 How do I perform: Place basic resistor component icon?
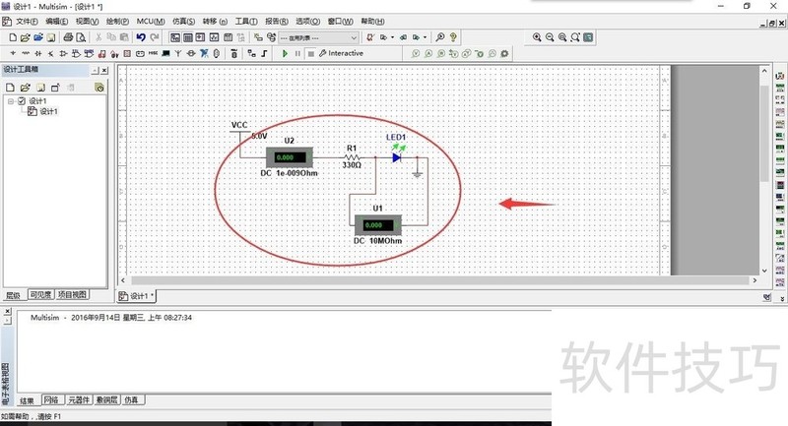(26, 53)
